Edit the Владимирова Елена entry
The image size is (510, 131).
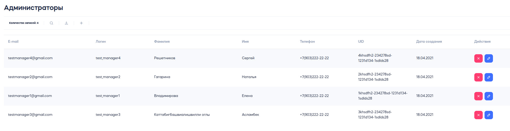point(489,96)
